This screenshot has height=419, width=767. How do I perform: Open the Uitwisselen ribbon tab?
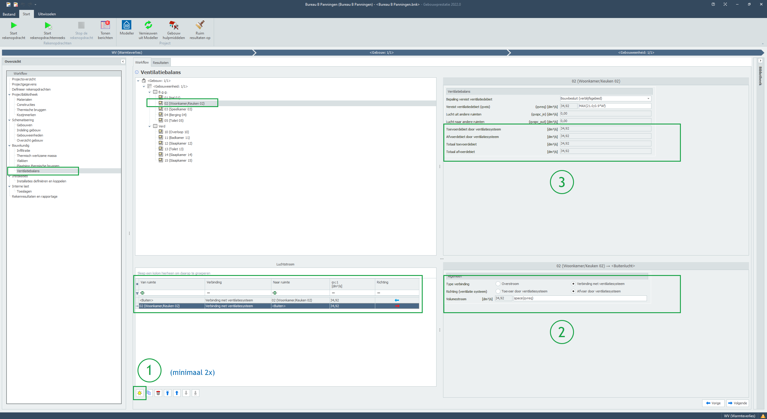pyautogui.click(x=47, y=14)
